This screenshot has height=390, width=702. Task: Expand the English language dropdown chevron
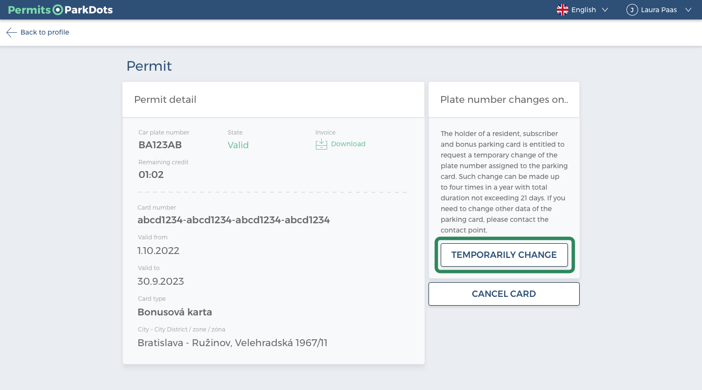click(605, 10)
